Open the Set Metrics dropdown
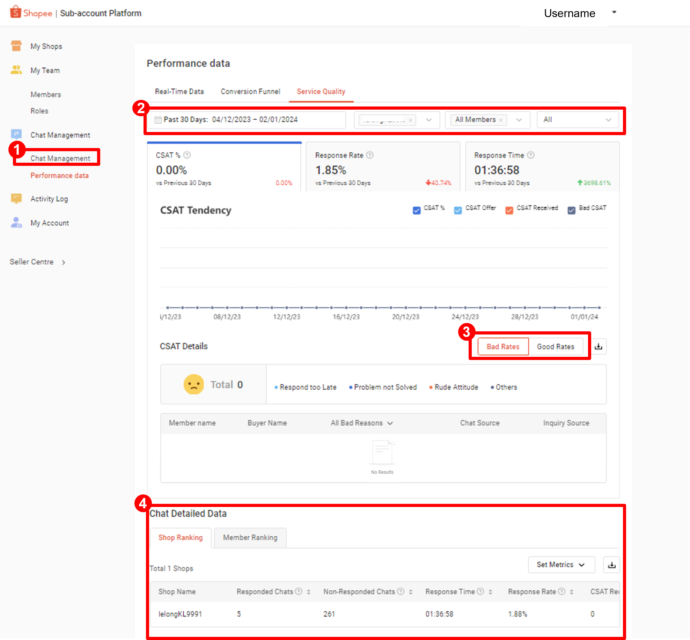 click(561, 565)
